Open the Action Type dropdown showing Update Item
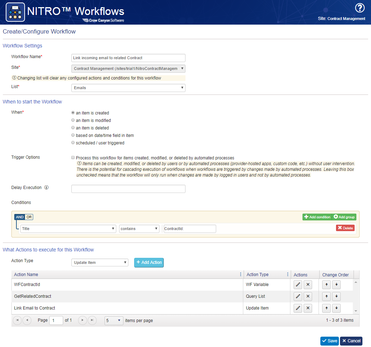Image resolution: width=371 pixels, height=347 pixels. click(100, 262)
